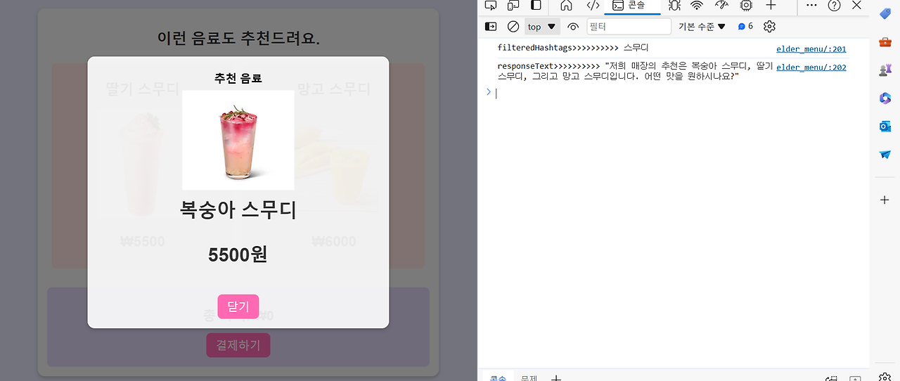Switch to the 콘솔 tab
This screenshot has height=381, width=900.
tap(634, 6)
